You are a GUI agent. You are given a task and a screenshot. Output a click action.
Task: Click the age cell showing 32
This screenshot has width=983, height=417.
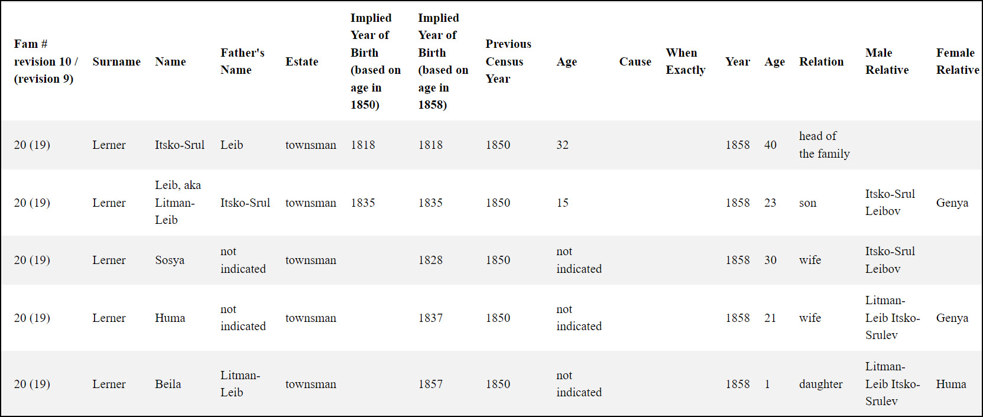[x=562, y=145]
